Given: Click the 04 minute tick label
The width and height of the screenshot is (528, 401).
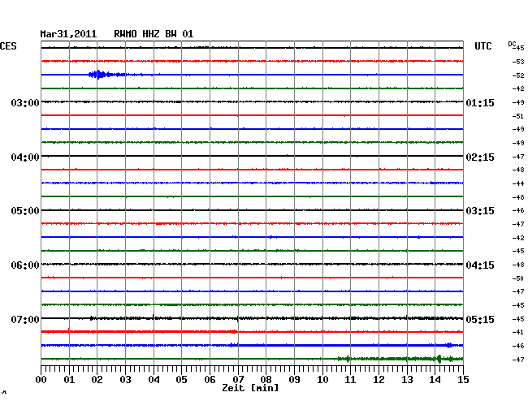Looking at the screenshot, I should (154, 380).
